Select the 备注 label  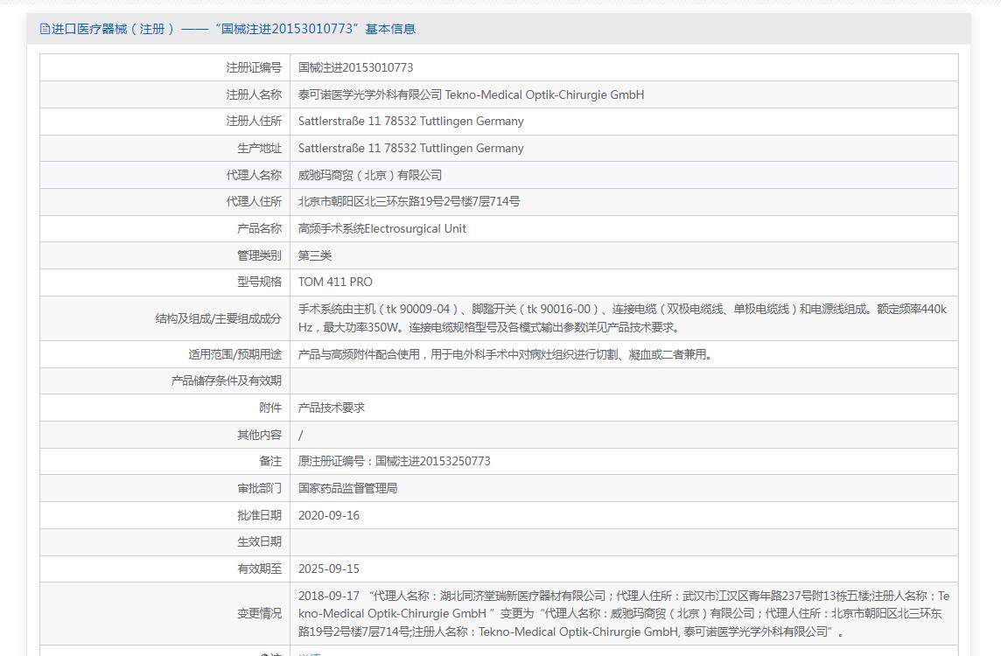tap(270, 461)
